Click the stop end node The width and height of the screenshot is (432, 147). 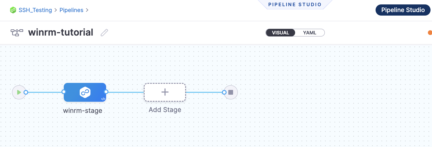click(231, 92)
